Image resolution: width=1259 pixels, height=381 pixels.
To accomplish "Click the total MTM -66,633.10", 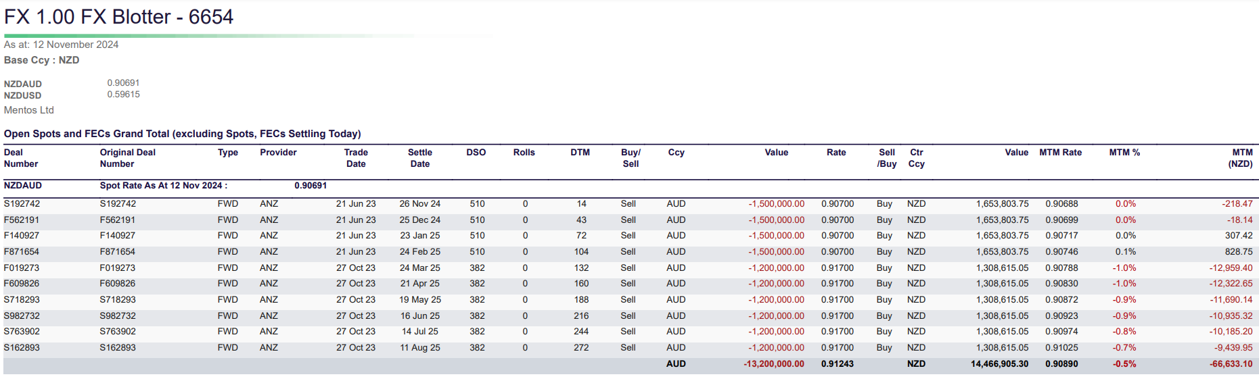I will [x=1231, y=364].
